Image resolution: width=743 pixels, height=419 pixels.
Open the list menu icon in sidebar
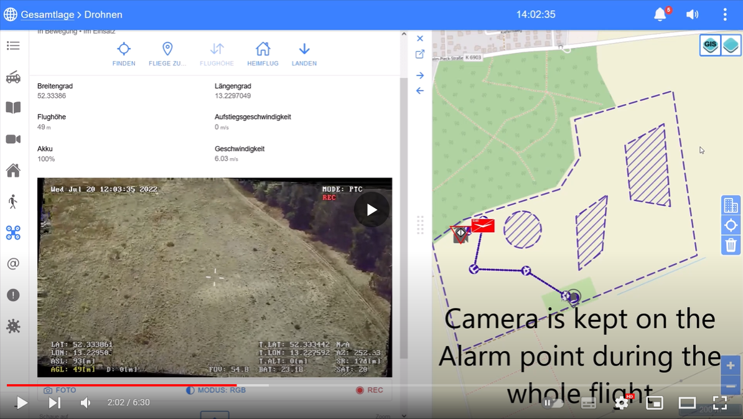[x=13, y=45]
